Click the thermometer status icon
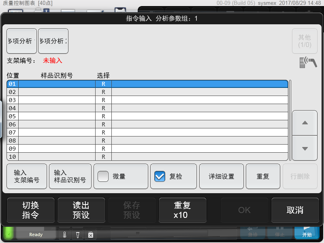Viewport: 324px width, 243px height. click(x=64, y=234)
